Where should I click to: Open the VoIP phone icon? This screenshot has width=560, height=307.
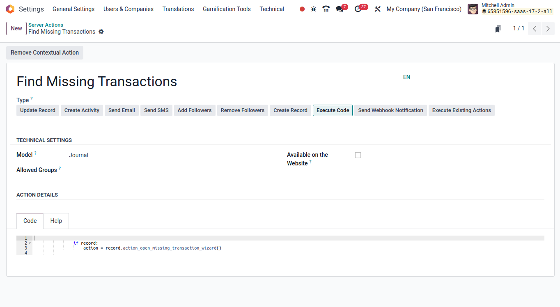326,9
